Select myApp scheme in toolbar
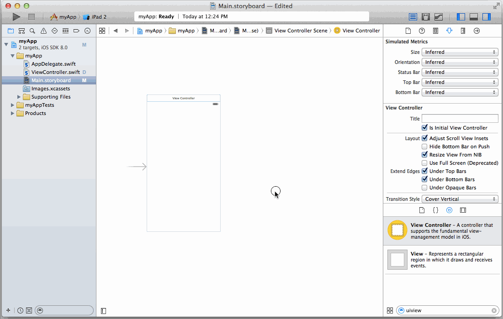The height and width of the screenshot is (319, 503). point(63,17)
